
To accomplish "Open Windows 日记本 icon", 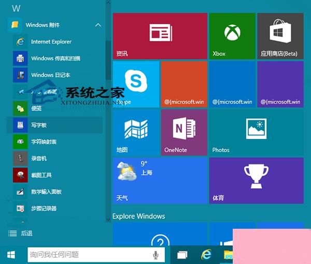I will point(20,75).
